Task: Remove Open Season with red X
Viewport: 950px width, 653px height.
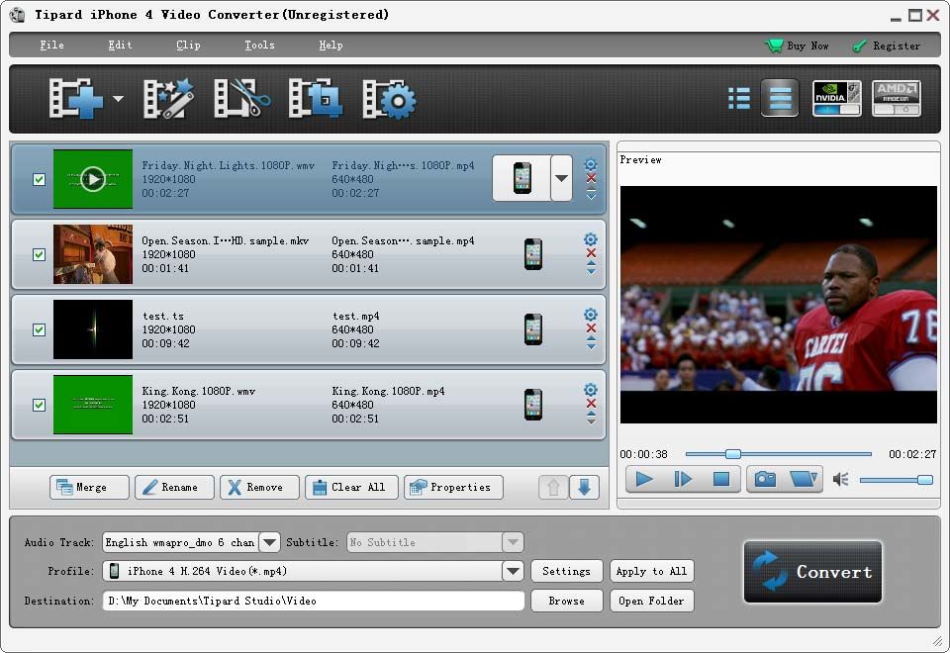Action: click(592, 253)
